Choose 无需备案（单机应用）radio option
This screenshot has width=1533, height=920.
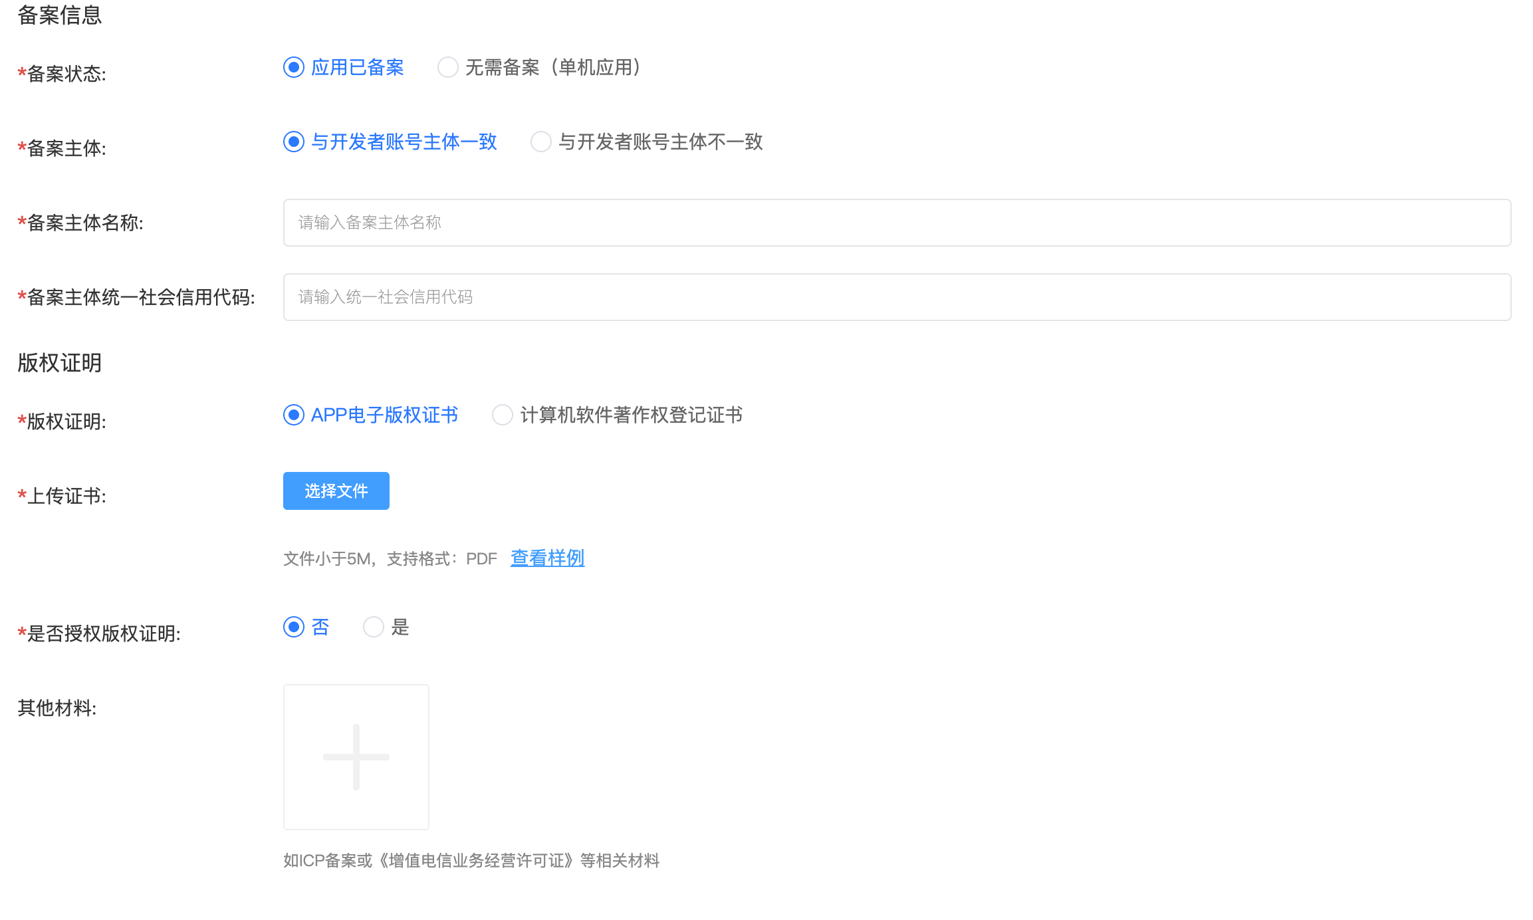(x=448, y=67)
